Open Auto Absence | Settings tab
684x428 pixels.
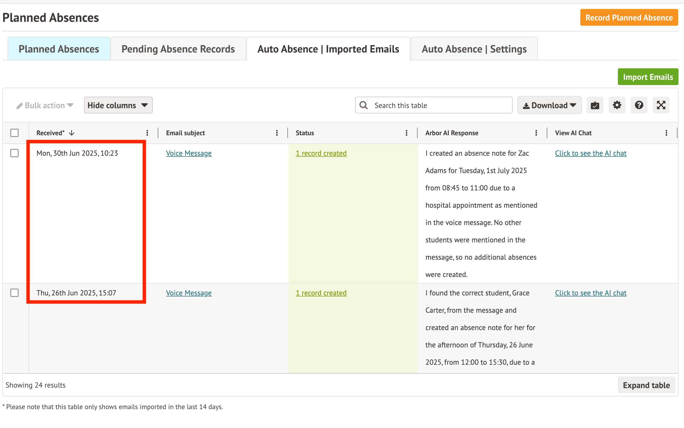474,49
